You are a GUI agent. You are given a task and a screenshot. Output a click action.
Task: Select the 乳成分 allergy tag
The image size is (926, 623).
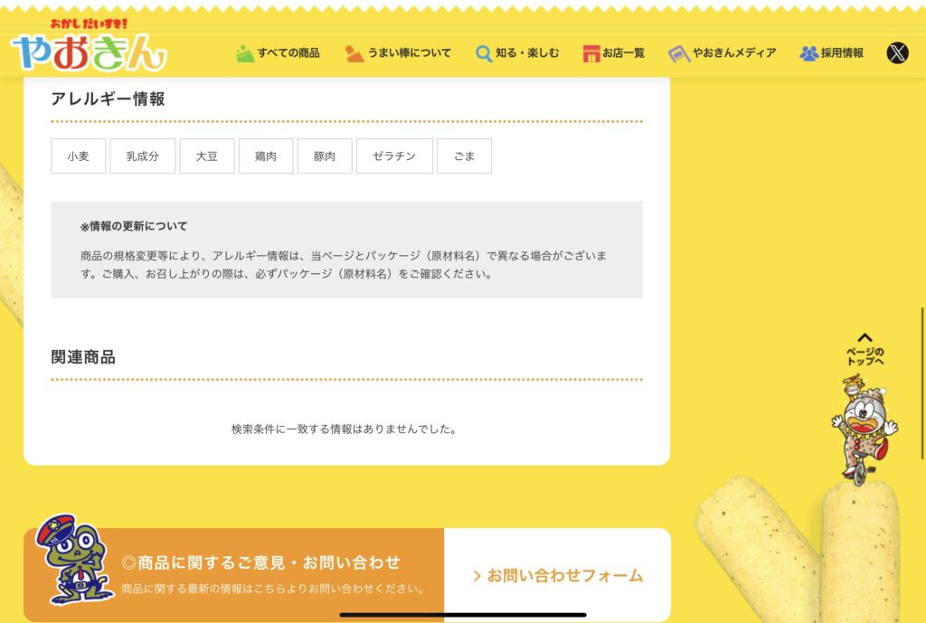(142, 156)
